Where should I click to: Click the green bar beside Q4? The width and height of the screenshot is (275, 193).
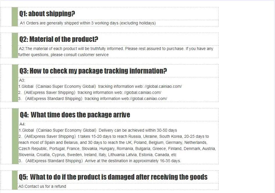coord(15,136)
